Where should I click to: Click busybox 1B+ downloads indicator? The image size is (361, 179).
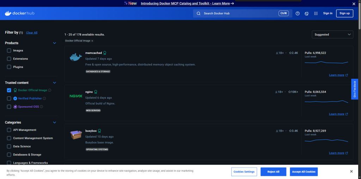click(x=279, y=131)
